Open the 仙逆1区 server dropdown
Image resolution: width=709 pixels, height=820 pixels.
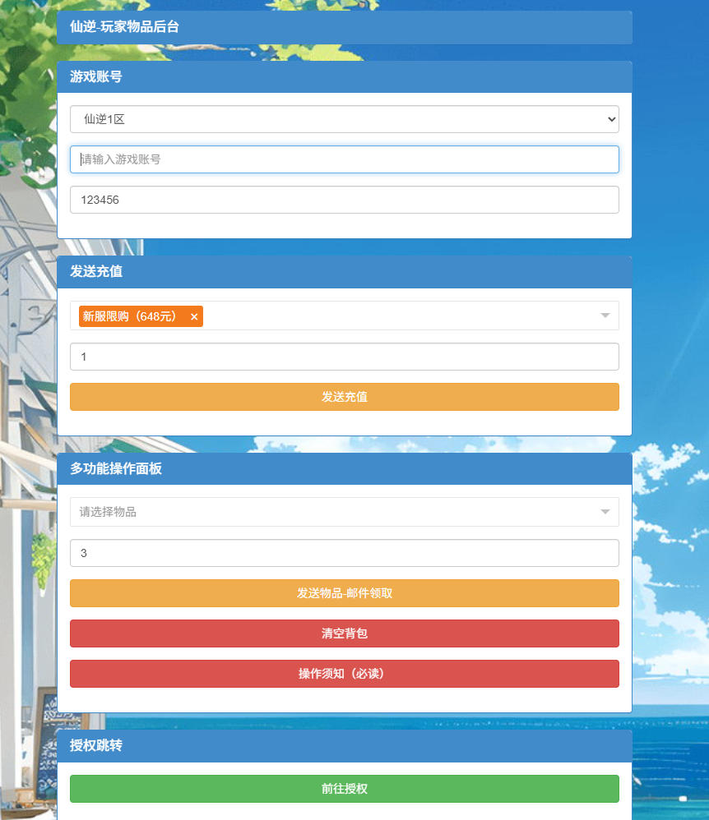click(344, 119)
